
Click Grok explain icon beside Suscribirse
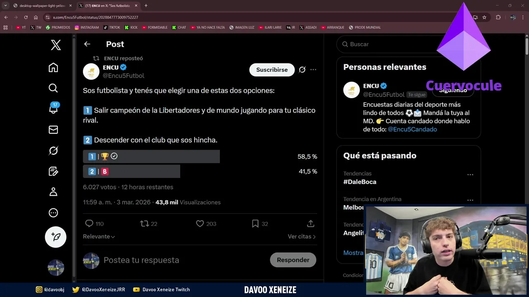(302, 70)
